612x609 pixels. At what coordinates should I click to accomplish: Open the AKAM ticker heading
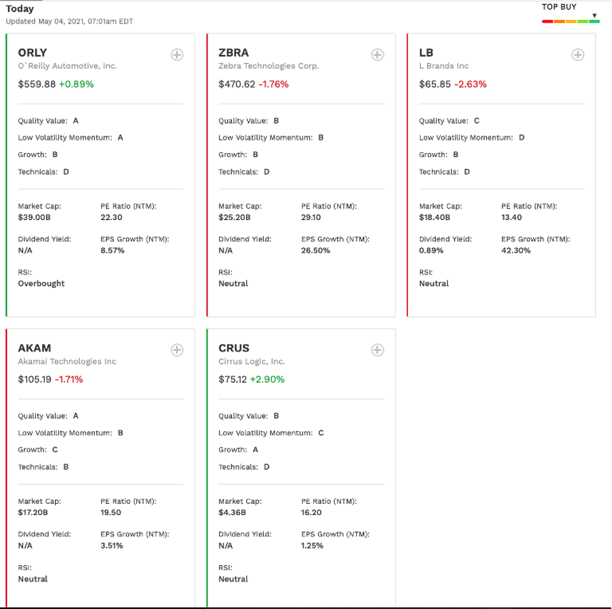34,348
